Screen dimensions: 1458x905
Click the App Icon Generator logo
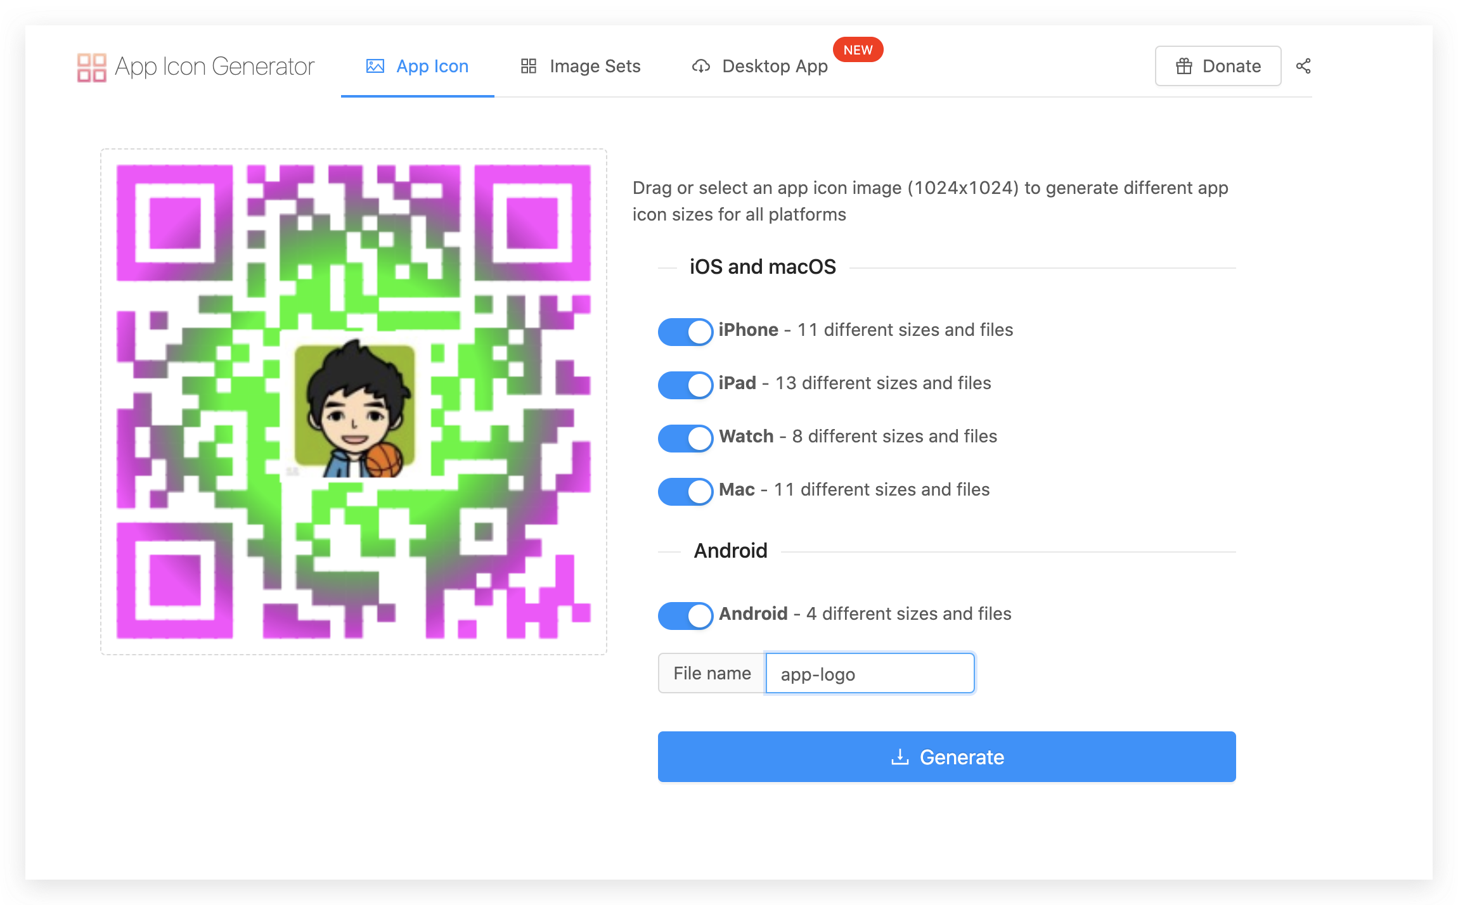click(91, 67)
